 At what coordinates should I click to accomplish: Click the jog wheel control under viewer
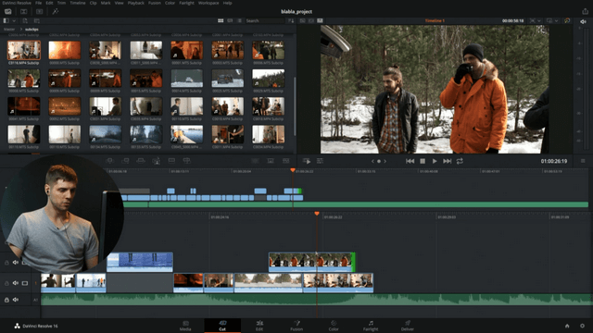(x=379, y=161)
